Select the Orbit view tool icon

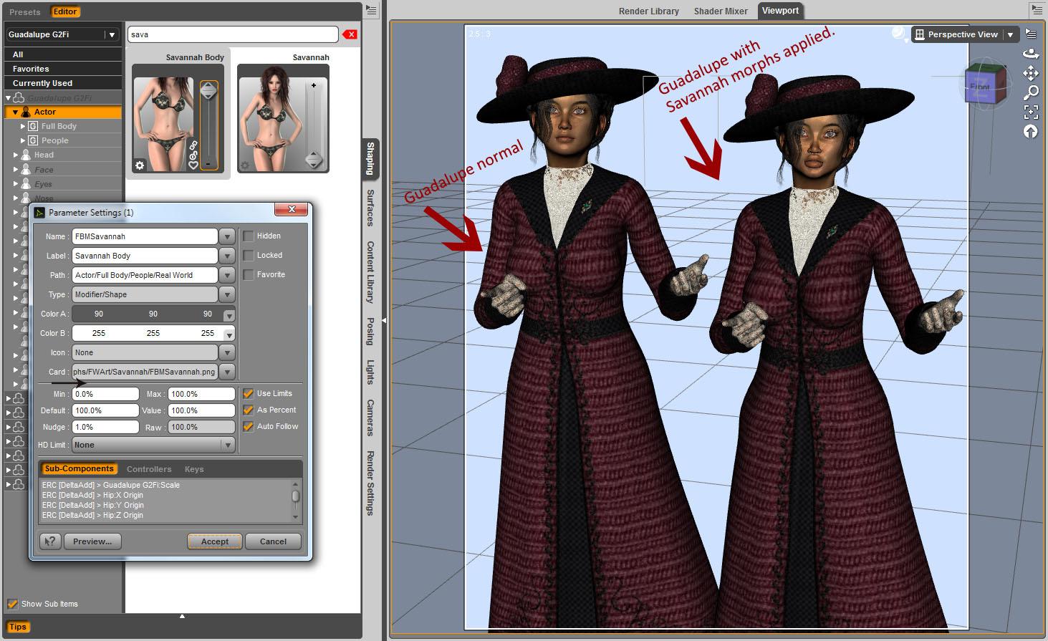(1031, 53)
